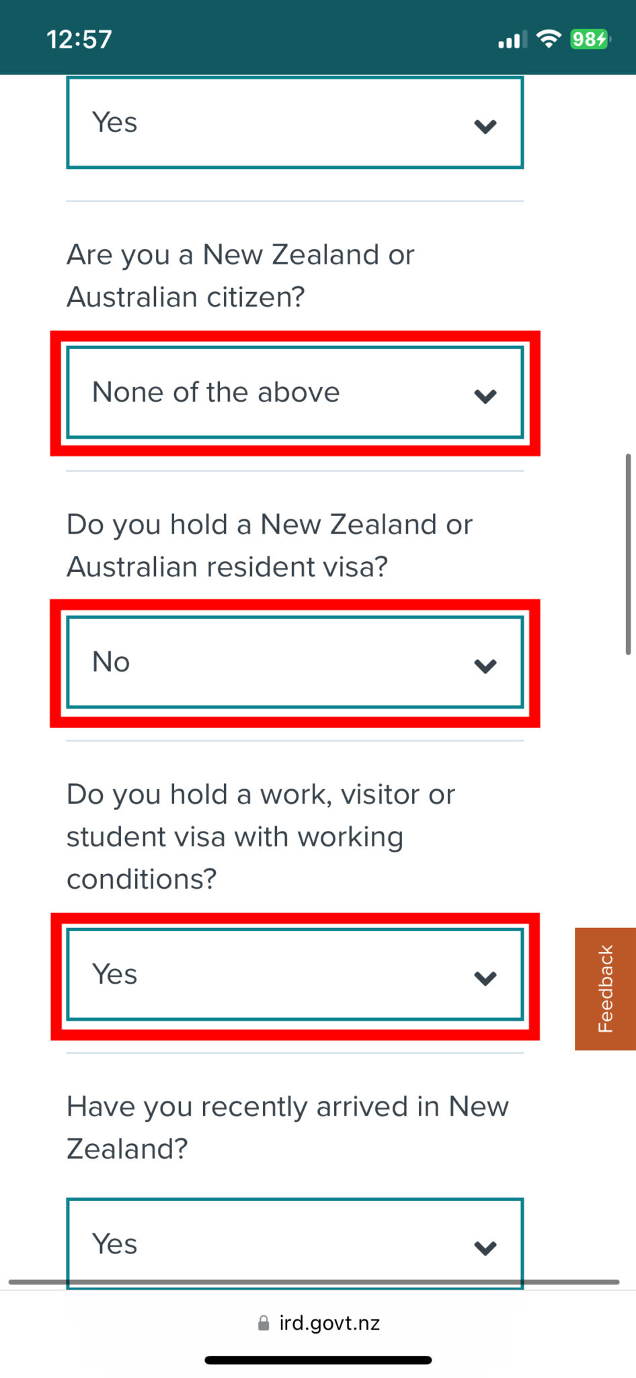This screenshot has height=1378, width=636.
Task: Tap the 'Have you recently arrived in New Zealand?' label
Action: point(287,1128)
